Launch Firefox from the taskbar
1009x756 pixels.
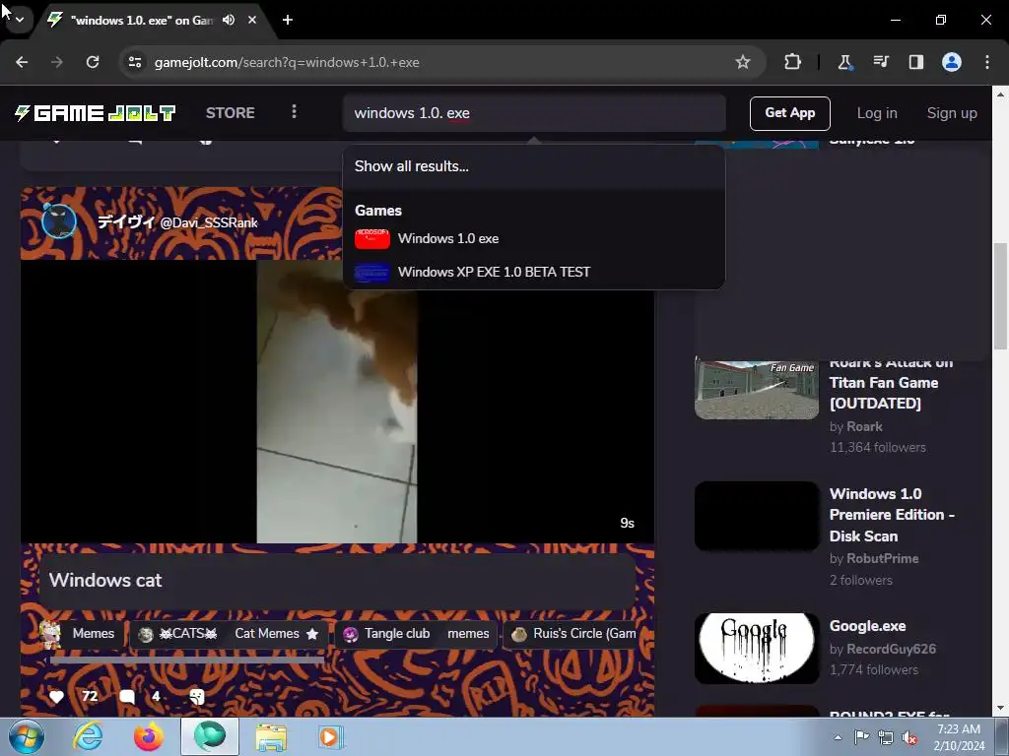(x=148, y=737)
